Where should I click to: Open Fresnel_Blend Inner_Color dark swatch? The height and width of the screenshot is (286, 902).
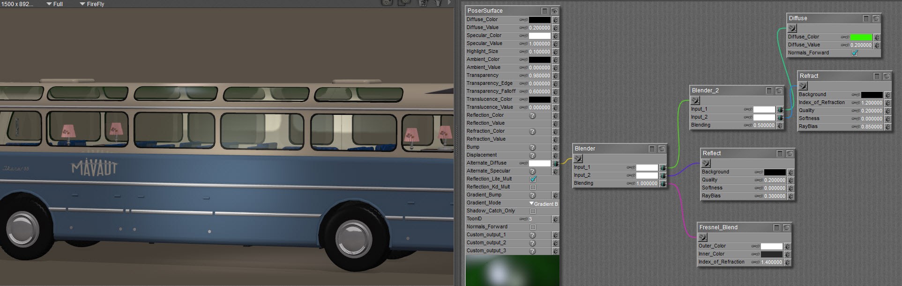(x=772, y=254)
